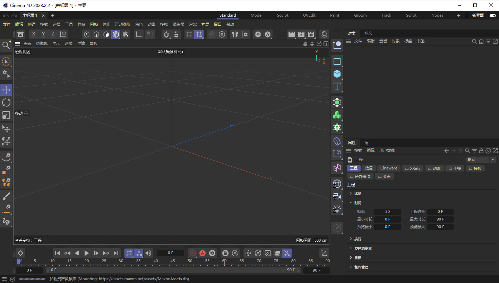Click the 节点 button

[384, 176]
